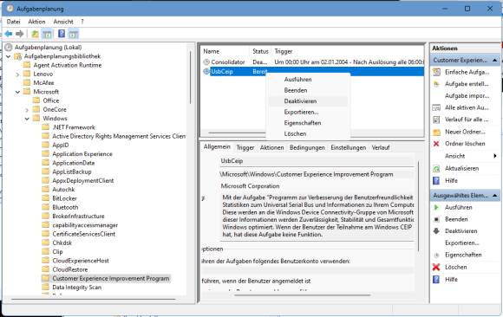
Task: Open the Aktion menu
Action: [36, 22]
